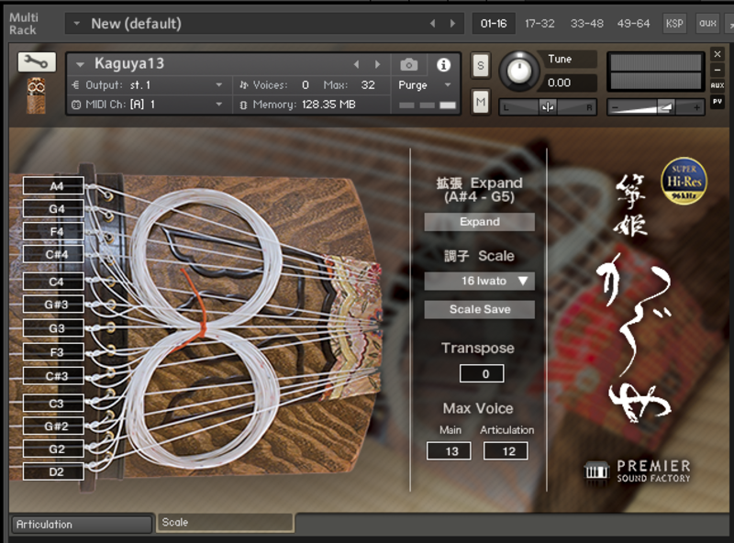Screen dimensions: 734x543
Task: Open the Scale tab
Action: point(226,523)
